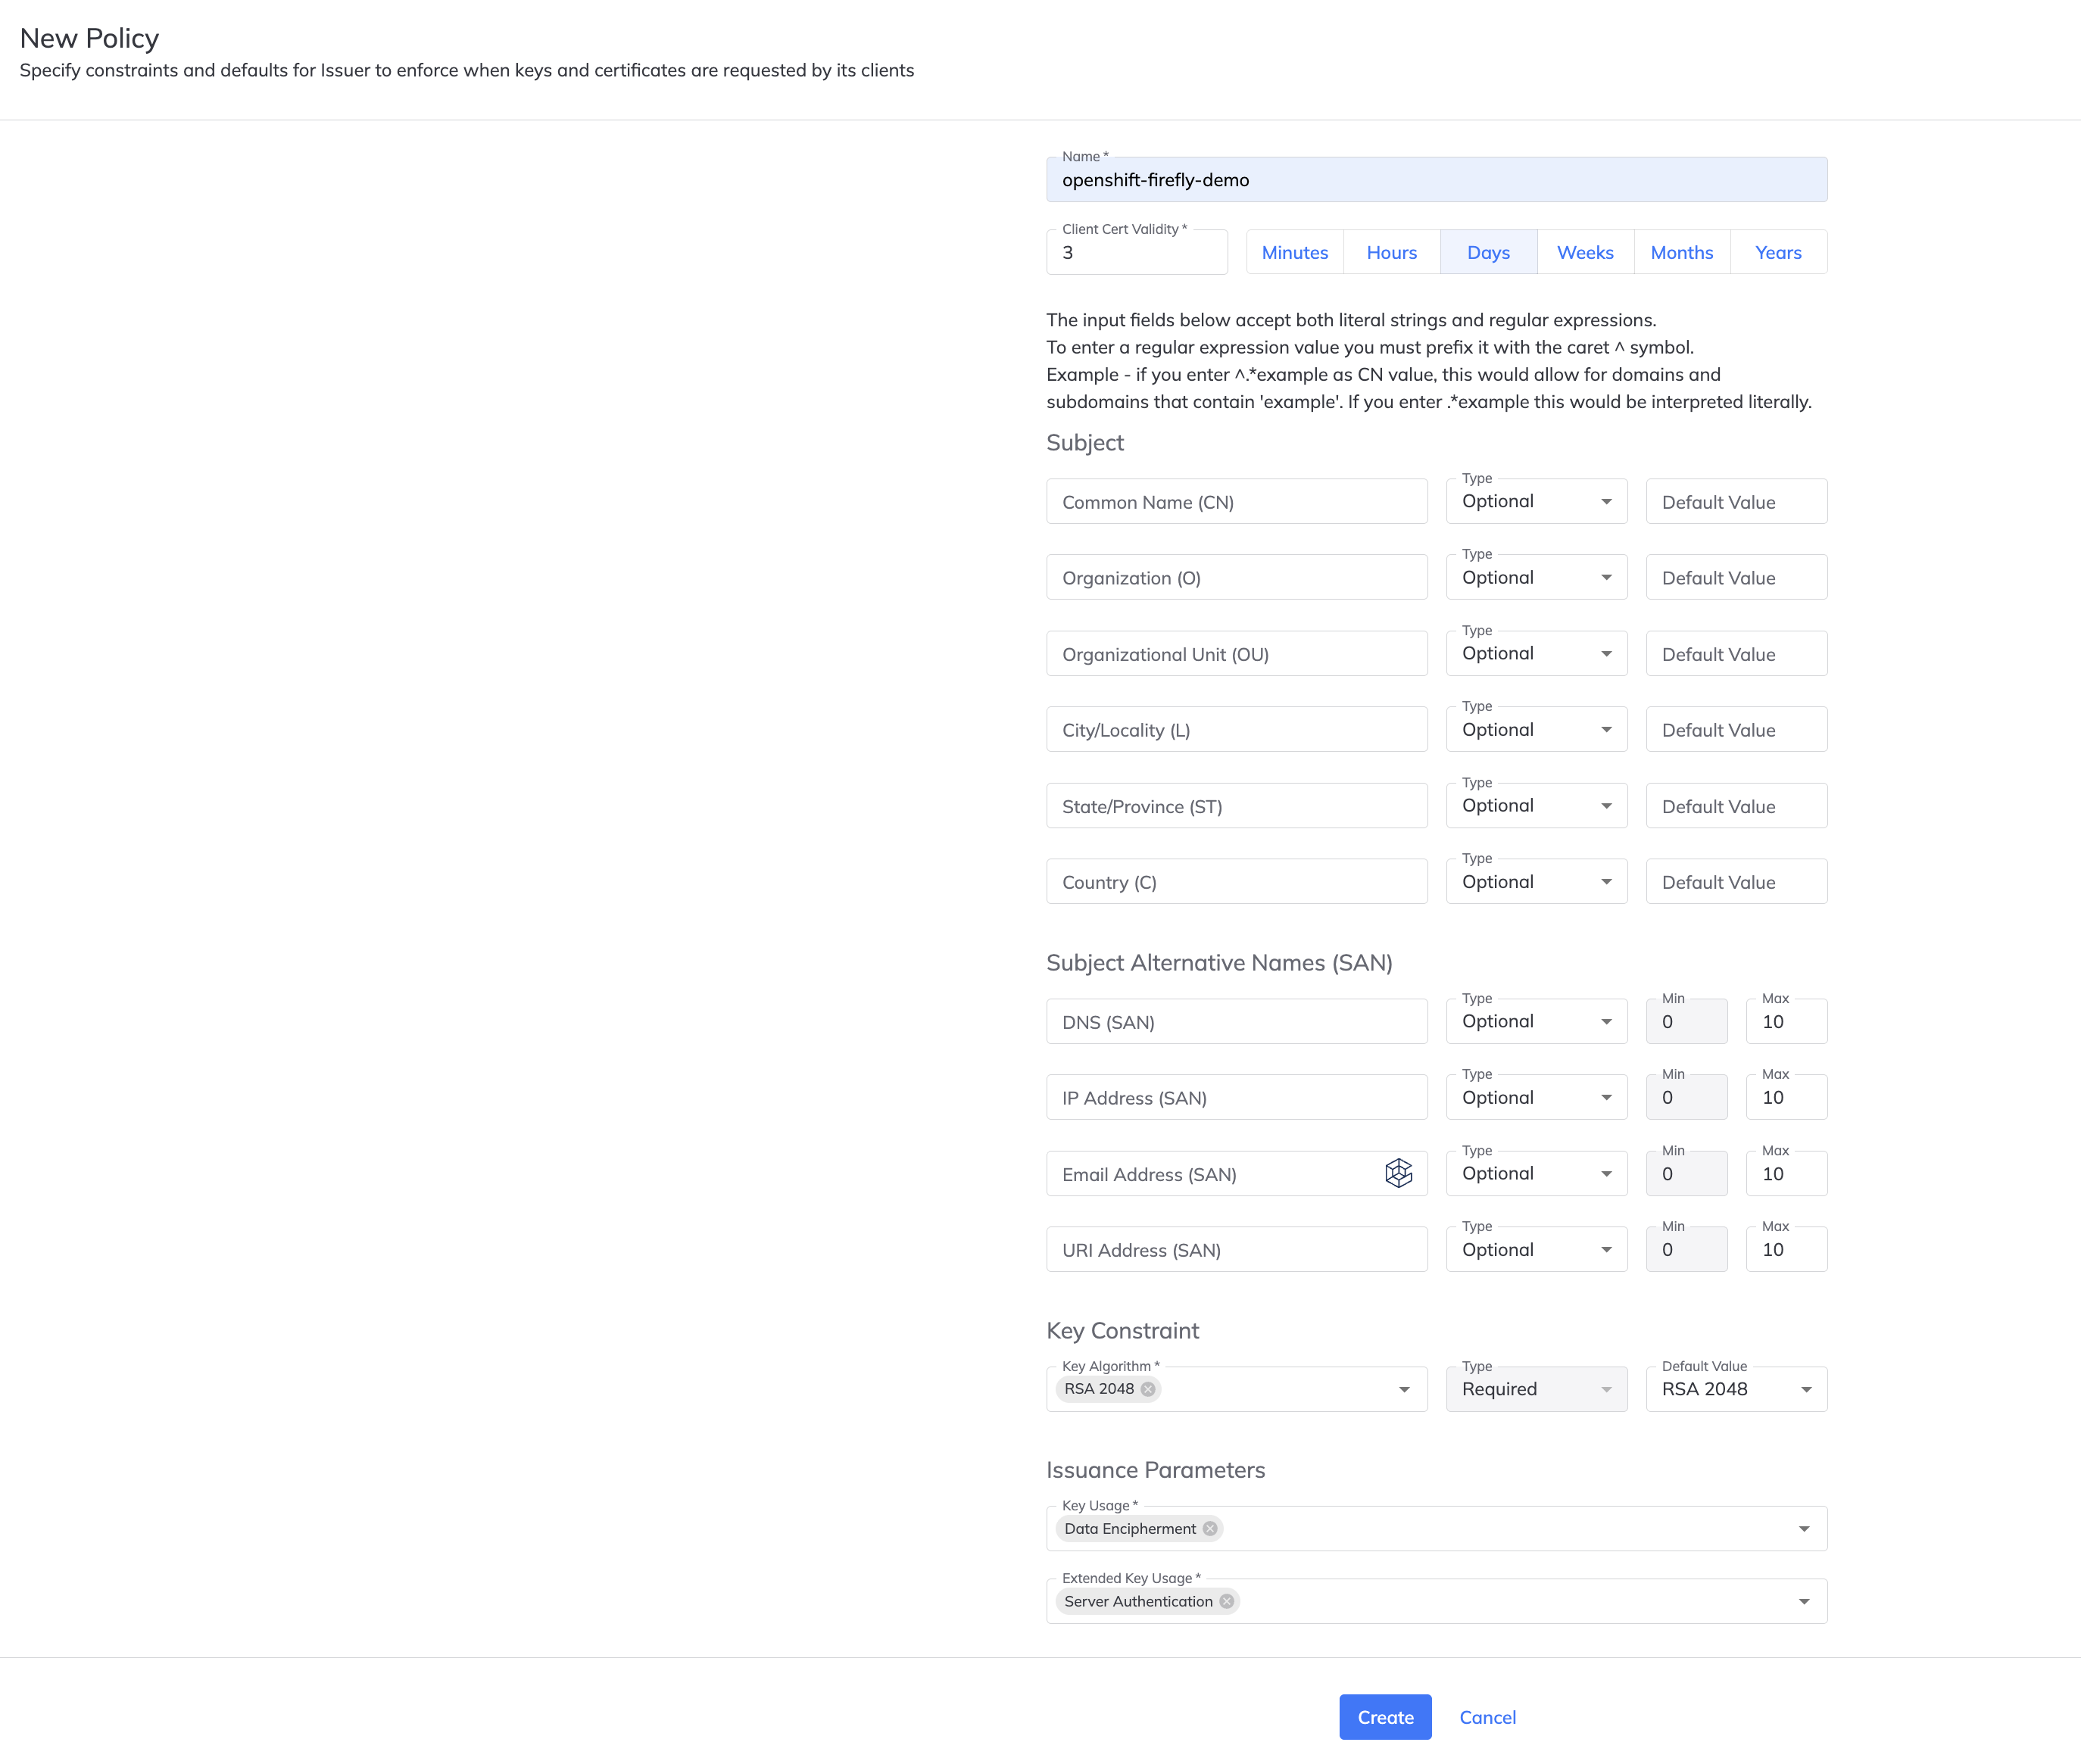Remove the RSA 2048 chip
The height and width of the screenshot is (1764, 2081).
coord(1148,1389)
